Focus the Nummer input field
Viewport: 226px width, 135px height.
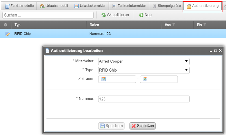pos(144,99)
